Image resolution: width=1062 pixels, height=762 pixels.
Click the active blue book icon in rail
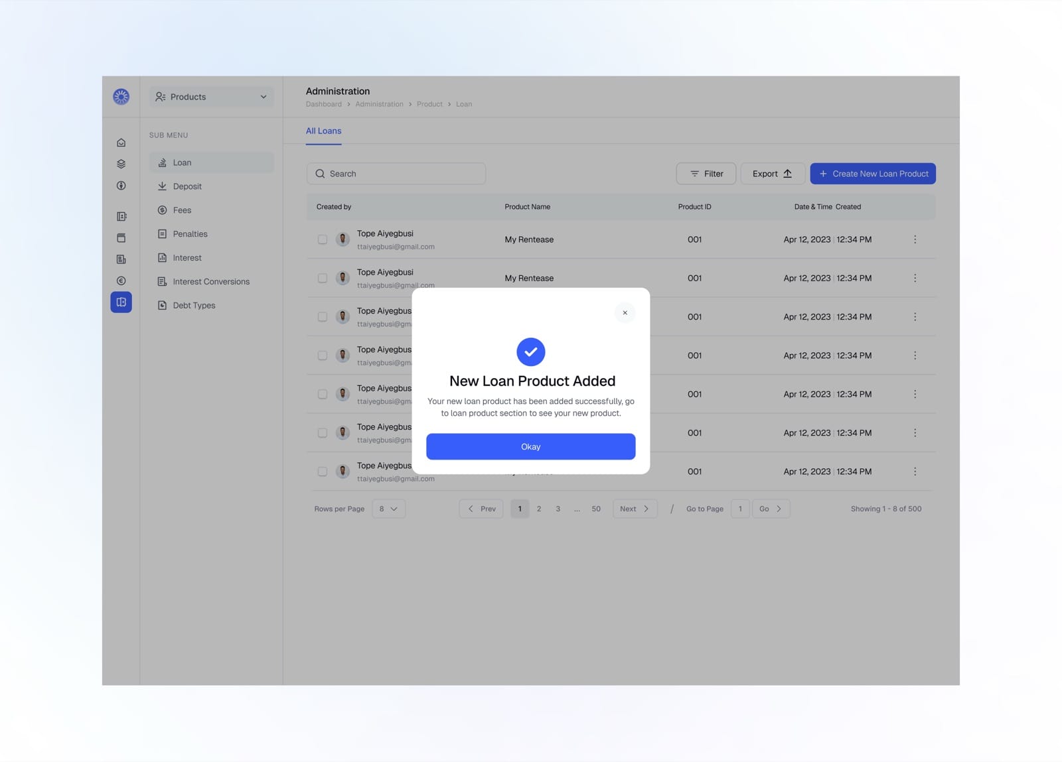pos(121,302)
